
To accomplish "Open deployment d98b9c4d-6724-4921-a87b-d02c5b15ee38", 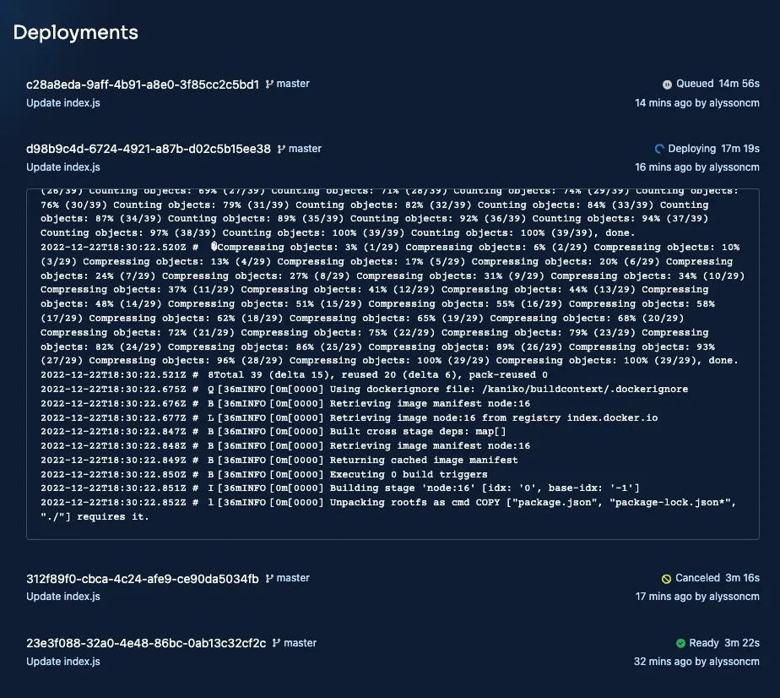I will (149, 149).
